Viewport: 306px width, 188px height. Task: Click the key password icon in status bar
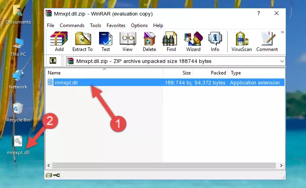(x=57, y=175)
